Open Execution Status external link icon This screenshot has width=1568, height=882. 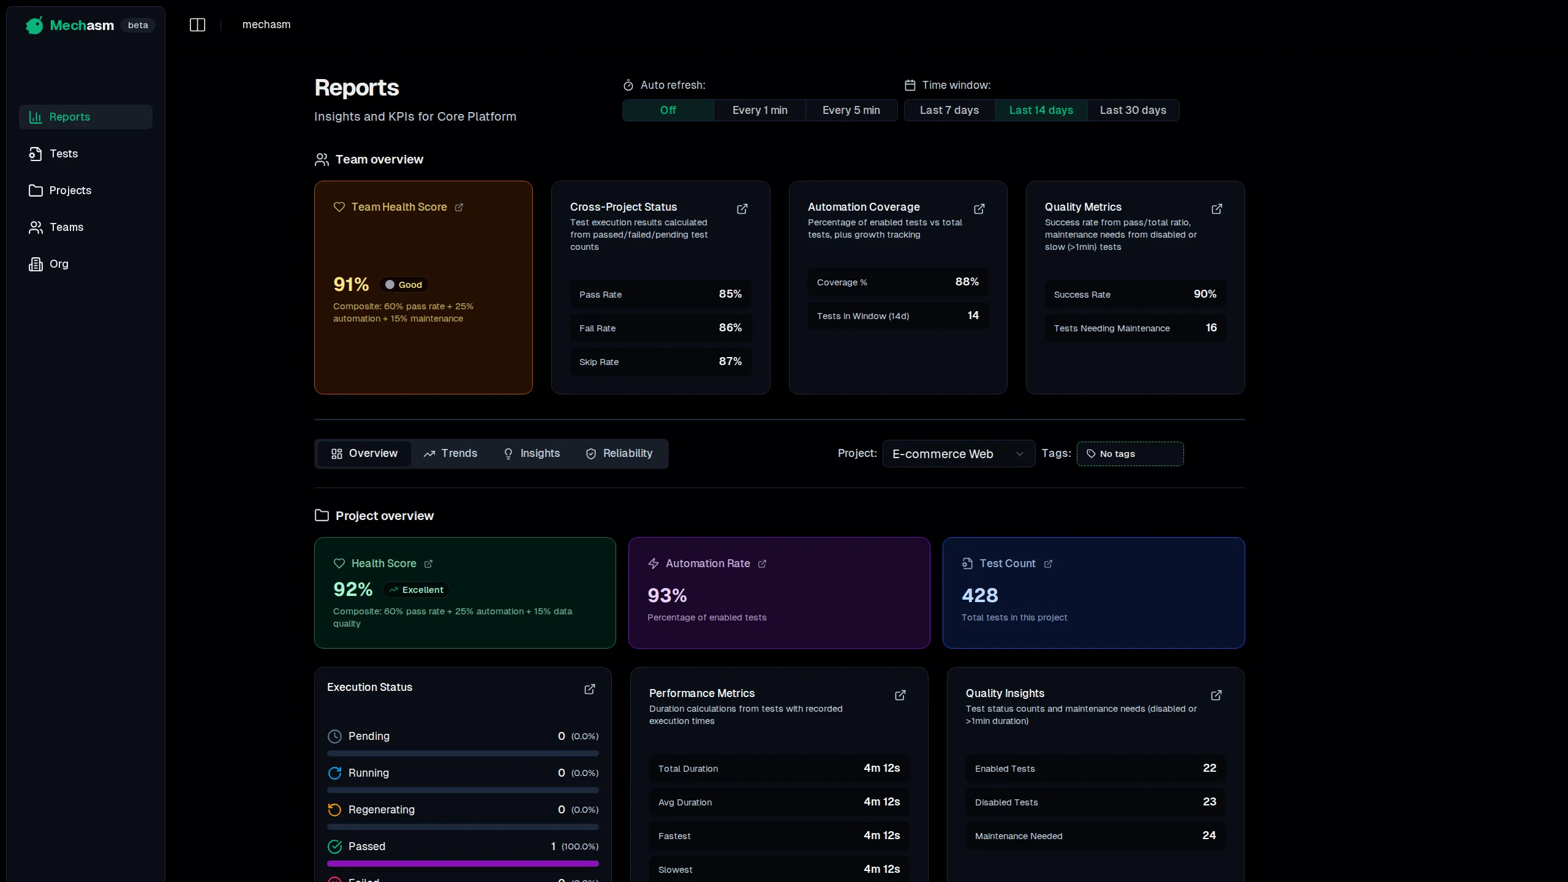589,689
